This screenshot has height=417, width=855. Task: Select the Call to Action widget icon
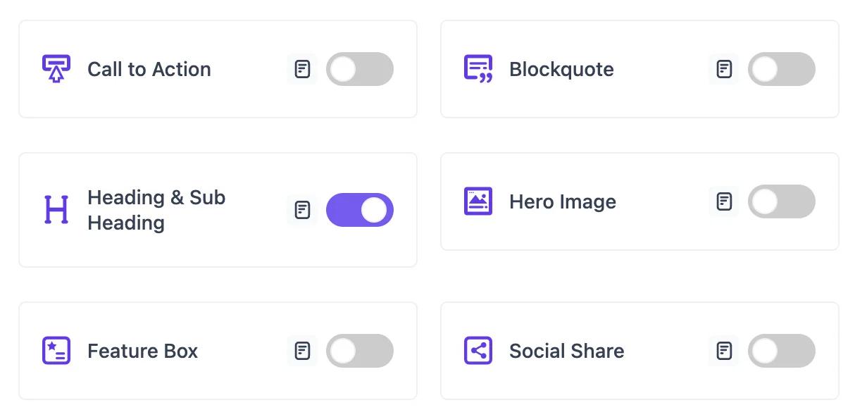57,68
